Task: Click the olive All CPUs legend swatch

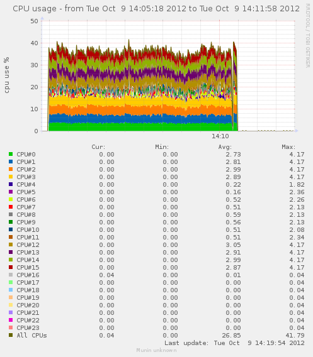Action: [x=11, y=335]
